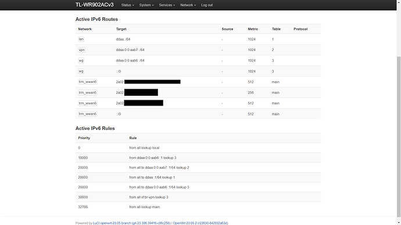Viewport: 401px width, 225px height.
Task: Select the Metric column header
Action: [x=253, y=29]
